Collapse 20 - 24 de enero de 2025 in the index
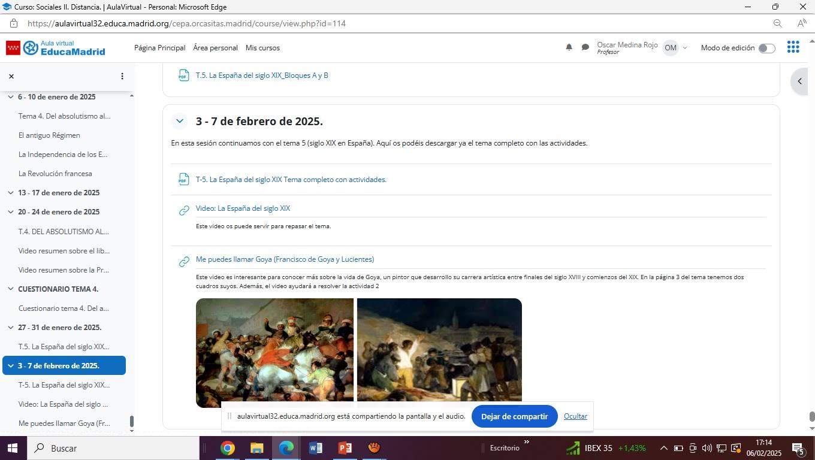This screenshot has height=460, width=815. point(11,212)
